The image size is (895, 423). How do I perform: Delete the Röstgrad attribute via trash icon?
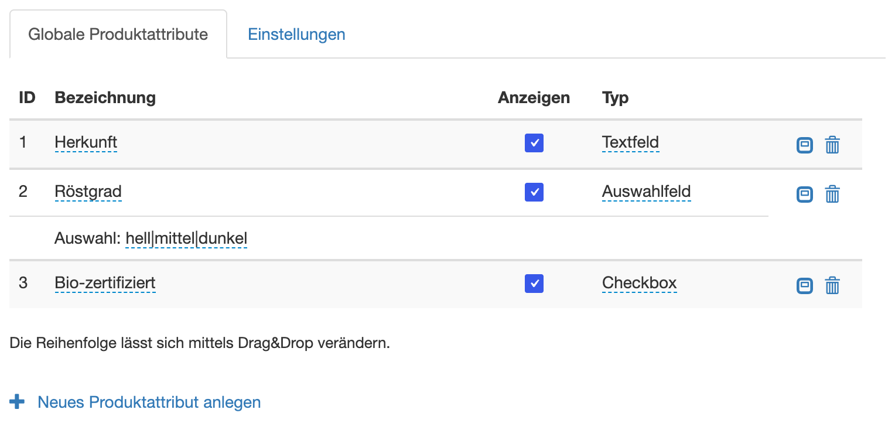(832, 194)
